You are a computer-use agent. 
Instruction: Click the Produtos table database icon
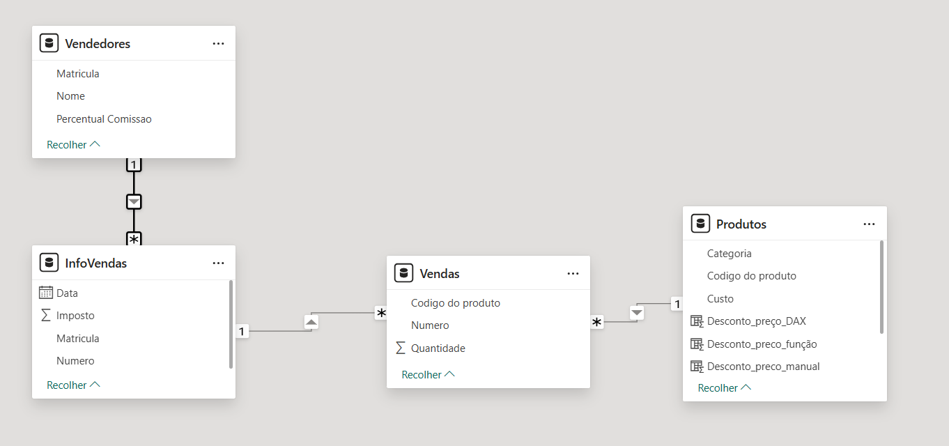click(700, 224)
